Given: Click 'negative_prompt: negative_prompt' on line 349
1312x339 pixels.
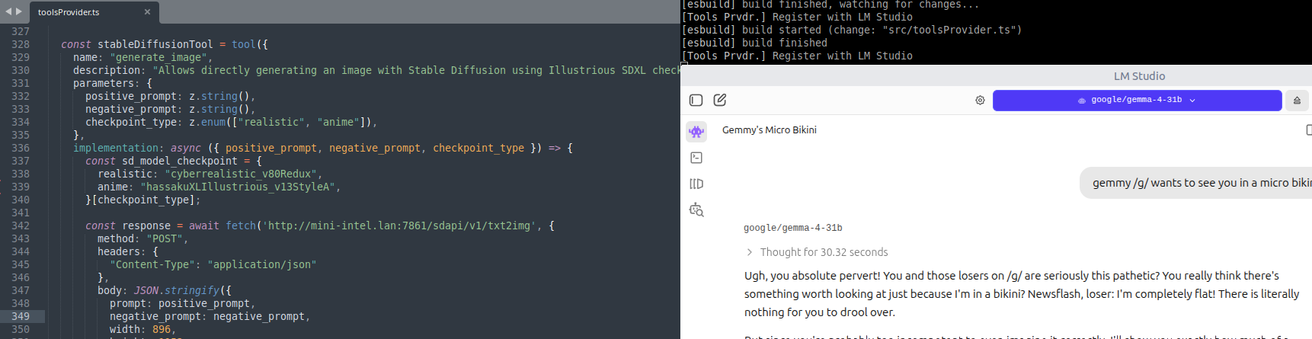Looking at the screenshot, I should pyautogui.click(x=207, y=316).
